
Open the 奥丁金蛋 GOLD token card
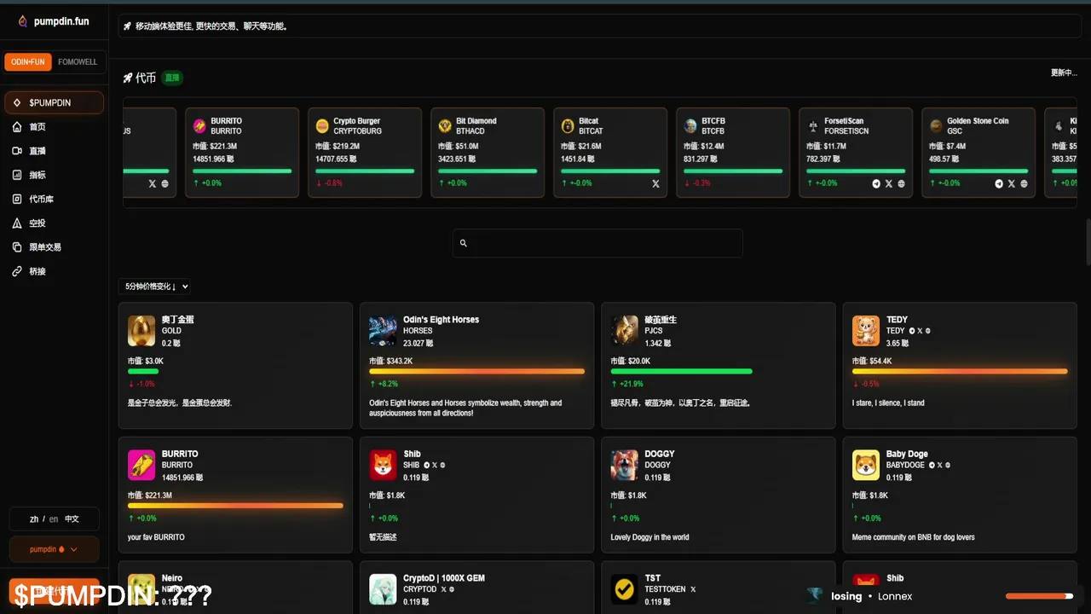pos(235,365)
